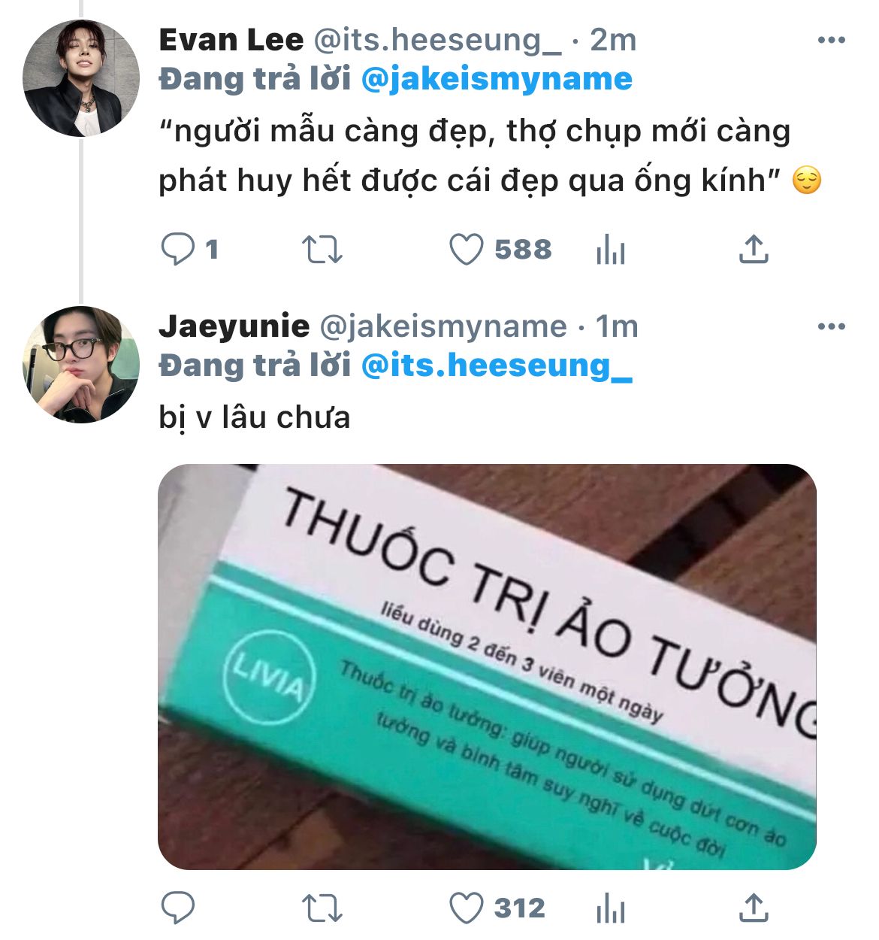Open the @its.heeseung_ mention link
Screen dimensions: 879x940
click(497, 366)
